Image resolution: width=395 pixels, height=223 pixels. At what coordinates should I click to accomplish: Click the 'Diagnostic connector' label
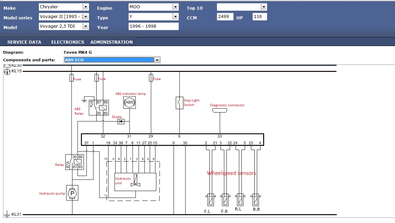[227, 105]
